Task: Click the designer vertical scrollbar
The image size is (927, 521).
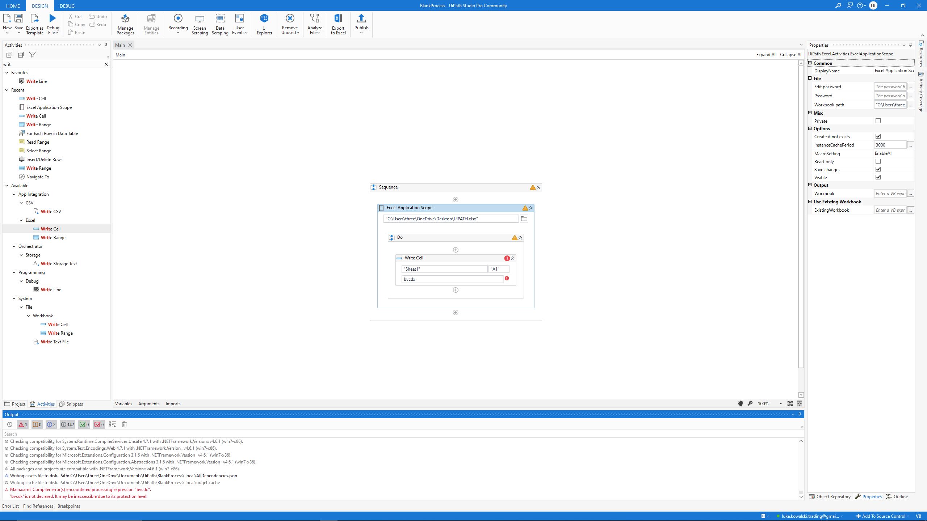Action: [801, 217]
